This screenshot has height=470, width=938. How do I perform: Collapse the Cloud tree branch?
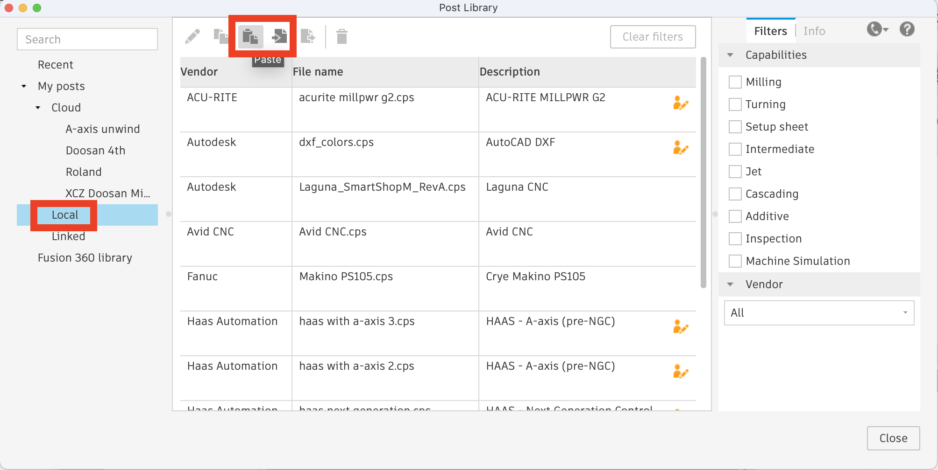point(37,107)
